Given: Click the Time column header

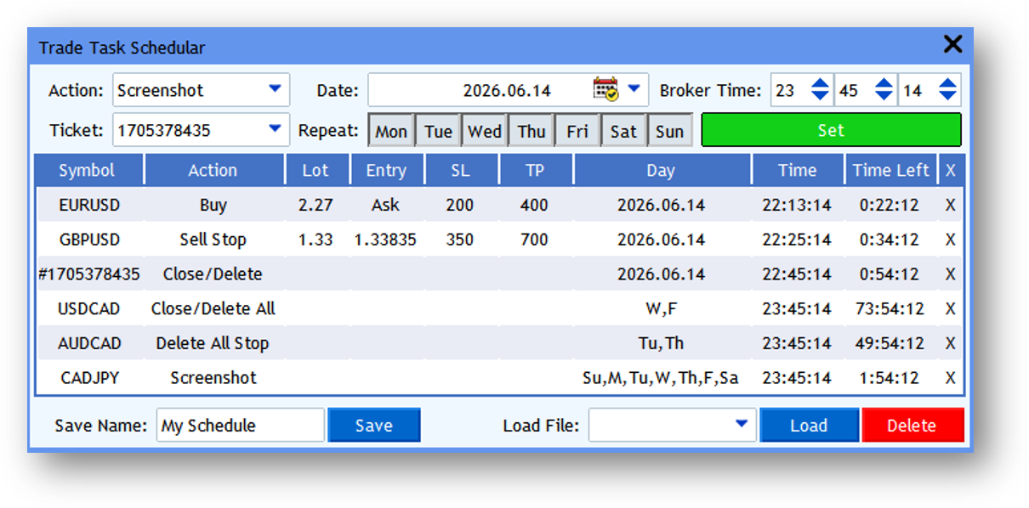Looking at the screenshot, I should pos(797,170).
